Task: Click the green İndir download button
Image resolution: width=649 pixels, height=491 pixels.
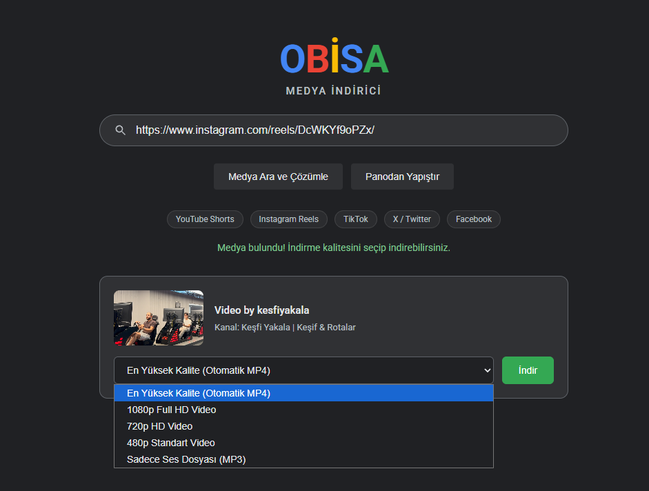Action: tap(528, 370)
